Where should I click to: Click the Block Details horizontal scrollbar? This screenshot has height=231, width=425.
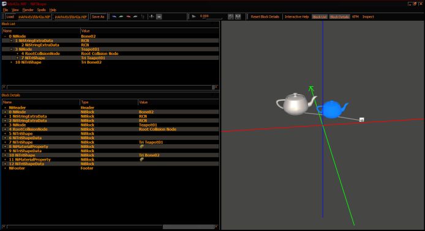110,227
